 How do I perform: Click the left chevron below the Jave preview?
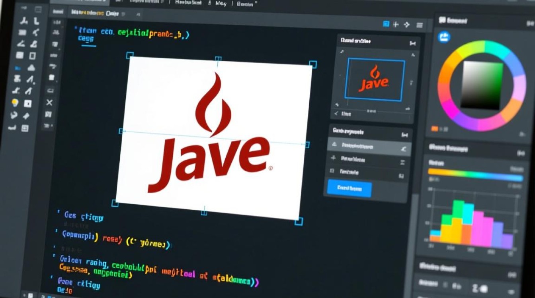pos(336,114)
